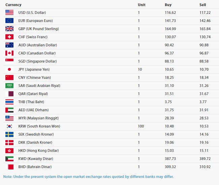
Task: Click the Swiss flag icon
Action: click(x=9, y=37)
